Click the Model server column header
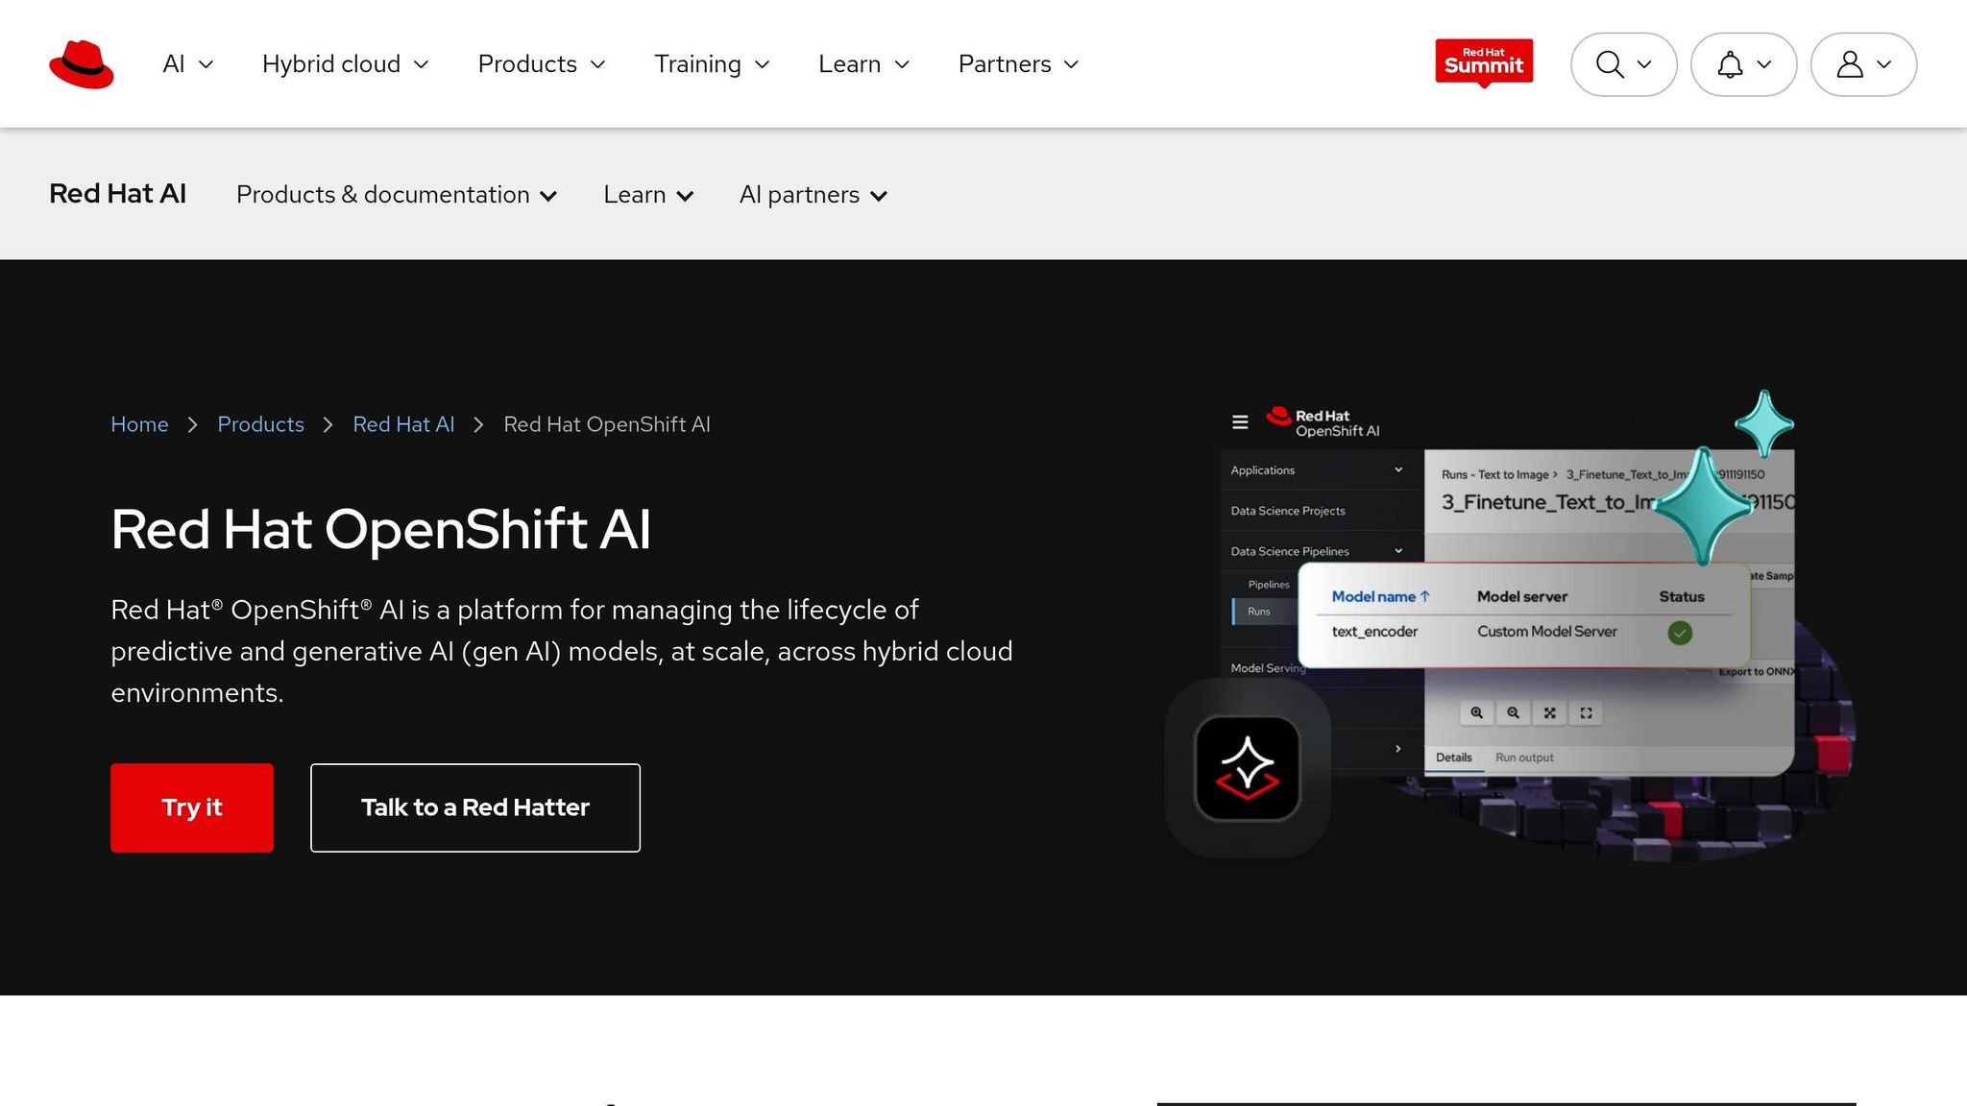The image size is (1967, 1106). 1521,596
